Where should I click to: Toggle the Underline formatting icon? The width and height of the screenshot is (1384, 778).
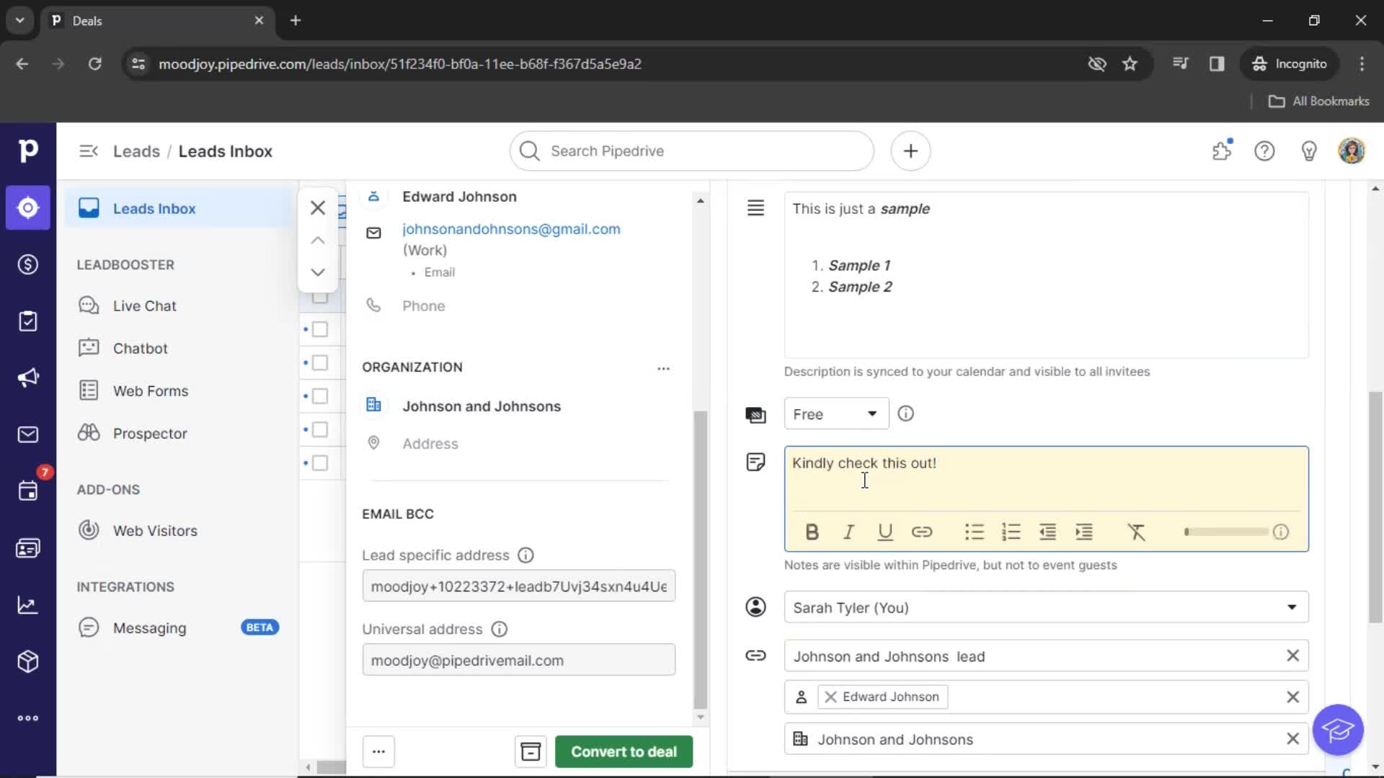click(x=885, y=532)
